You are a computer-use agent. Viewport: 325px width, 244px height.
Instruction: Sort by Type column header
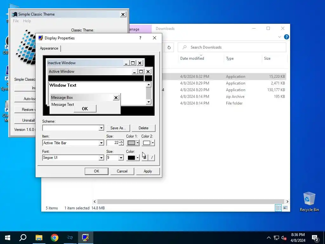tap(230, 58)
